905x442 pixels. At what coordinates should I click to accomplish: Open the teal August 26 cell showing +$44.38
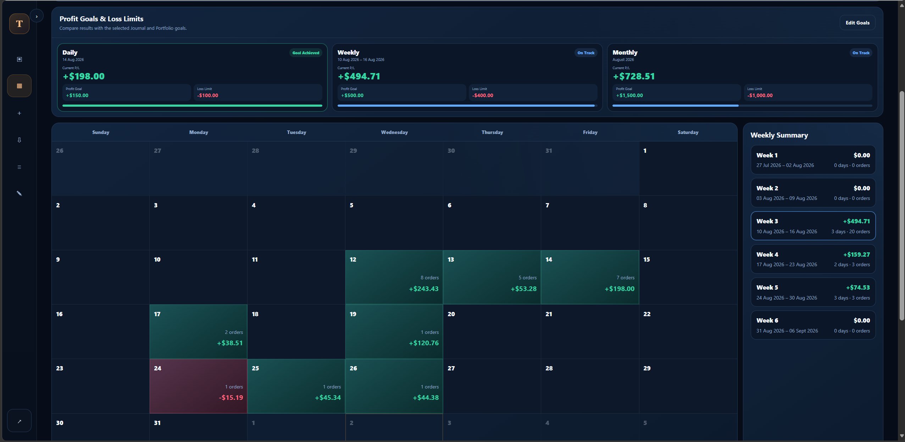click(x=394, y=386)
